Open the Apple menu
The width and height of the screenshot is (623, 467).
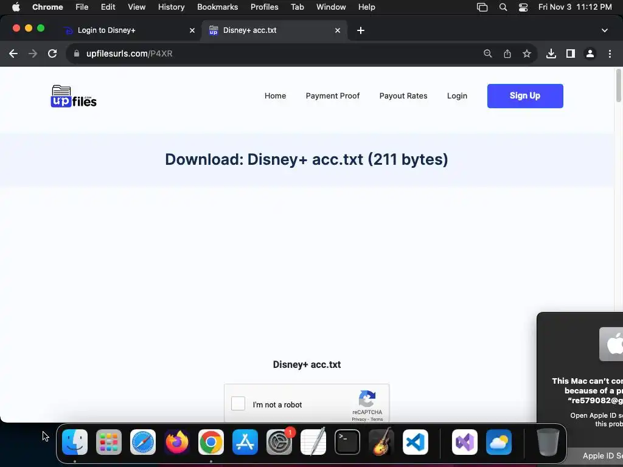(16, 7)
